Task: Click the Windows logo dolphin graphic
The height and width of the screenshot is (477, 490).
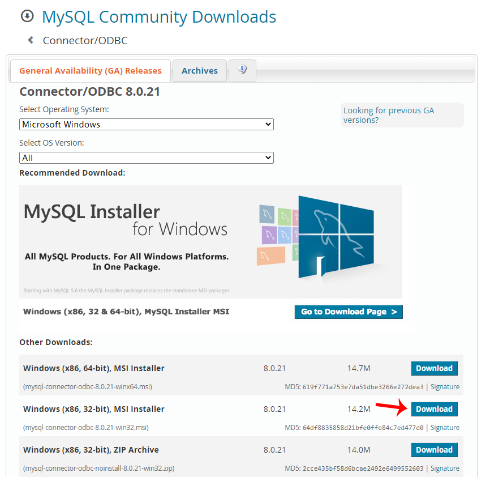Action: click(x=336, y=237)
